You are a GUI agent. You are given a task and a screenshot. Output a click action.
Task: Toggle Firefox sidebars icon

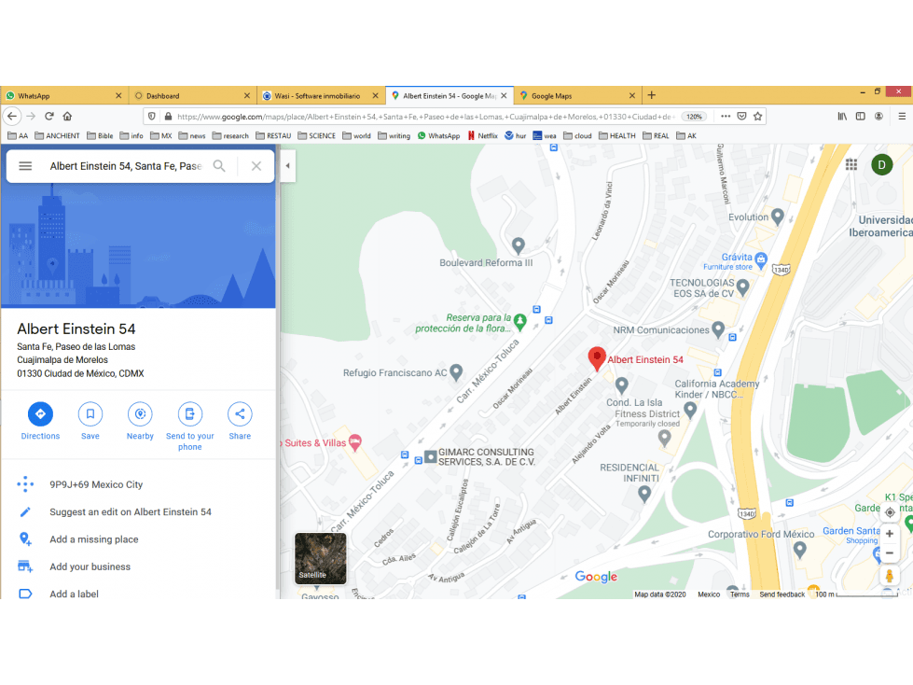(860, 116)
